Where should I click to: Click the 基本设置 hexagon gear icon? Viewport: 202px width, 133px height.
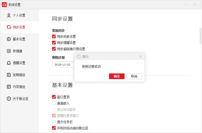pyautogui.click(x=9, y=39)
